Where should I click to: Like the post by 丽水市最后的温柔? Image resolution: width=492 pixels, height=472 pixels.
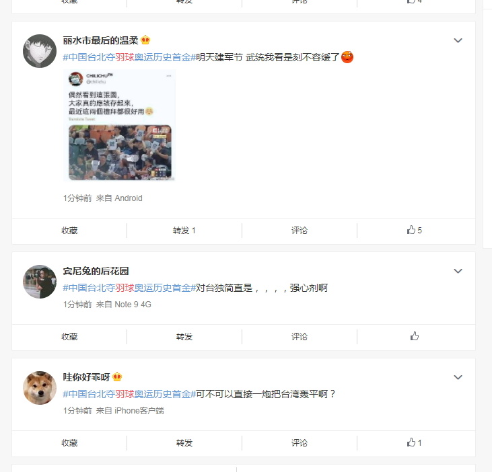414,231
